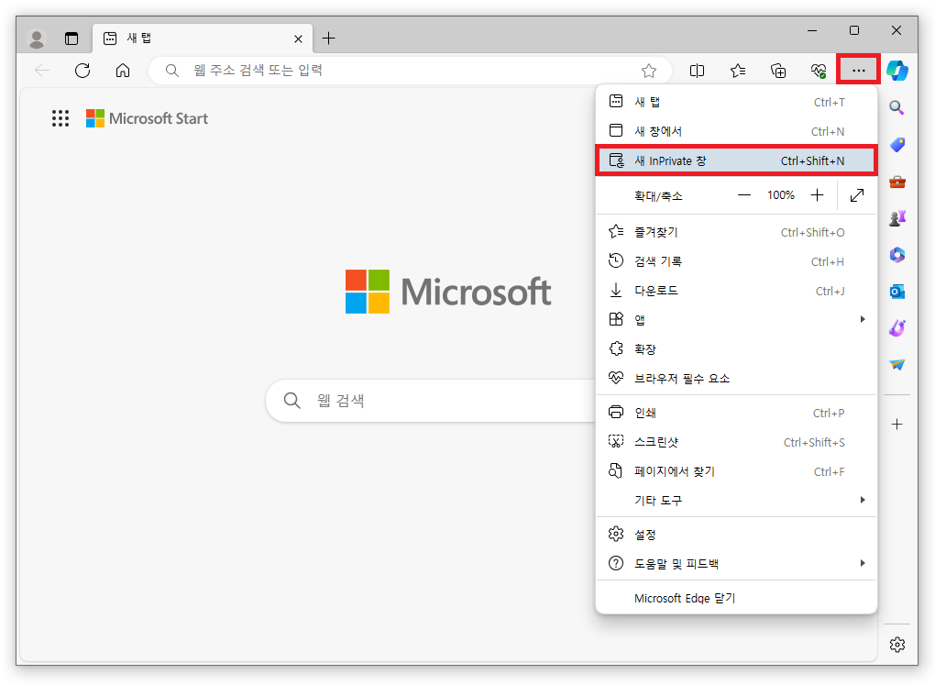Select 새 탭 from the menu
Image resolution: width=935 pixels, height=685 pixels.
(x=736, y=102)
